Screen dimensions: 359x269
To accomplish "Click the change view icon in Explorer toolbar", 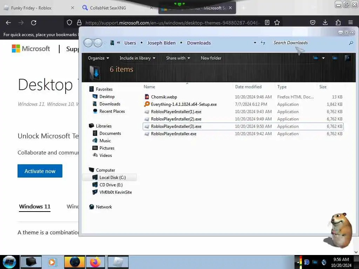I will pos(316,58).
